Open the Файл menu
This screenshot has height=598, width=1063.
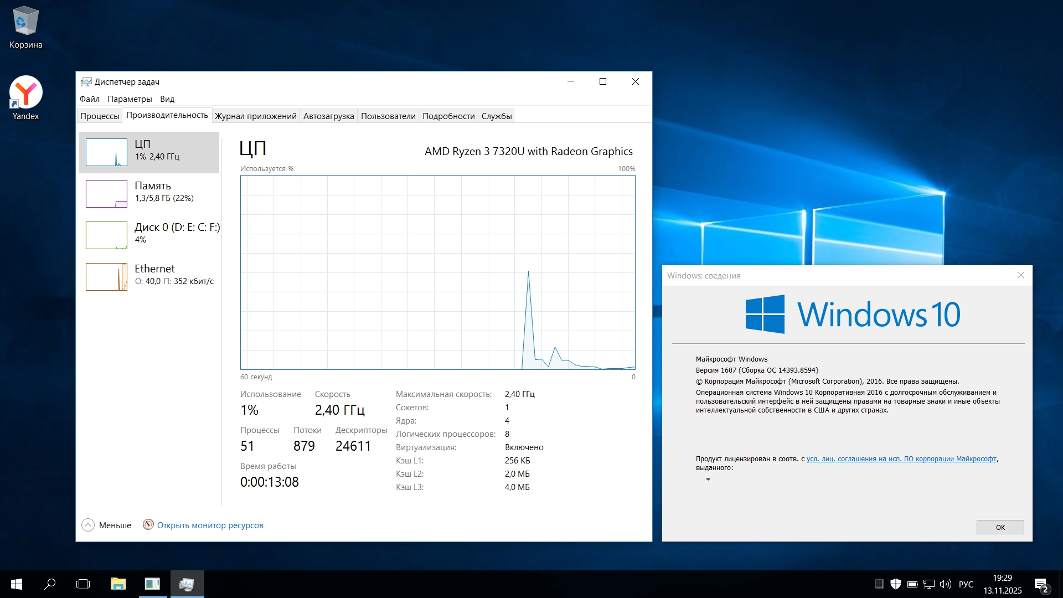coord(89,99)
